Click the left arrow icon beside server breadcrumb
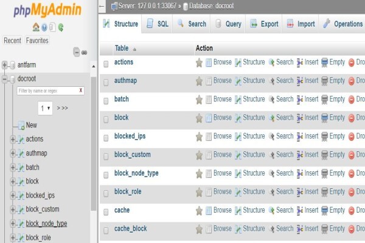365x243 pixels. pyautogui.click(x=102, y=6)
